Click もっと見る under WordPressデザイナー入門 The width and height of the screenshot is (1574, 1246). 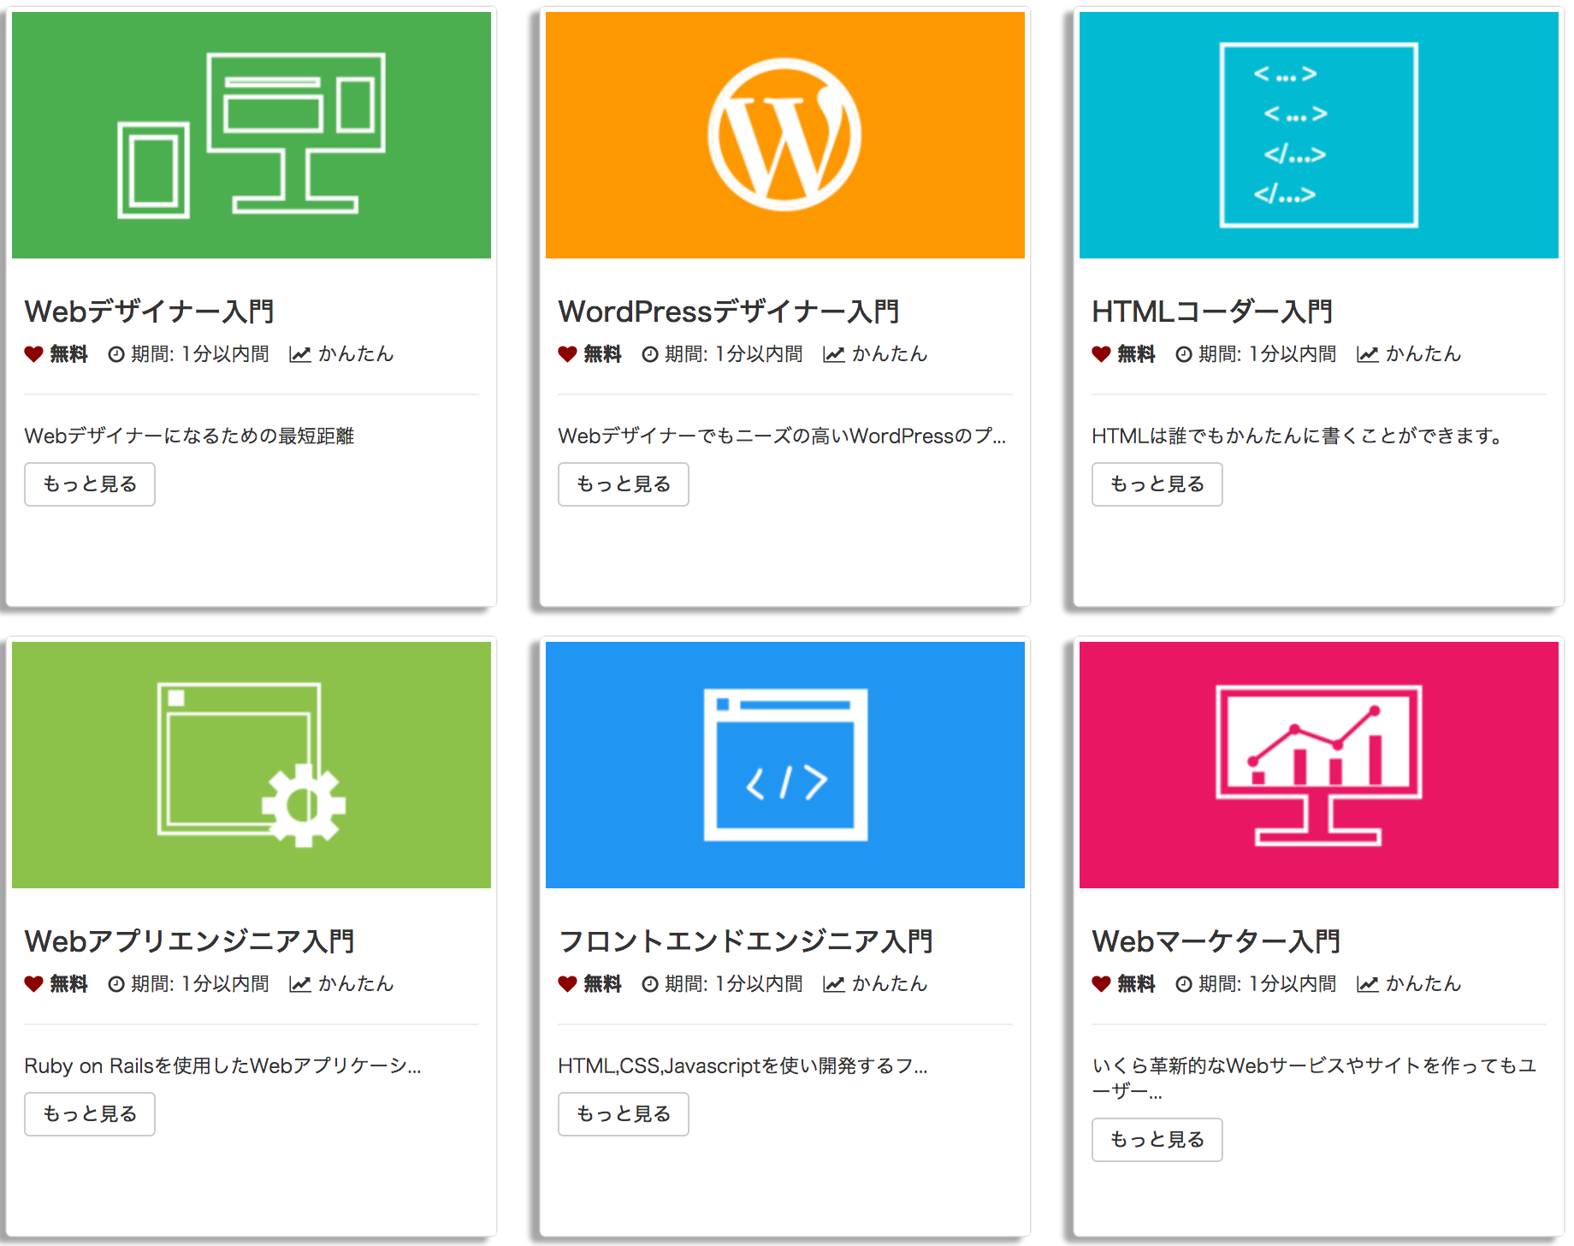click(624, 484)
